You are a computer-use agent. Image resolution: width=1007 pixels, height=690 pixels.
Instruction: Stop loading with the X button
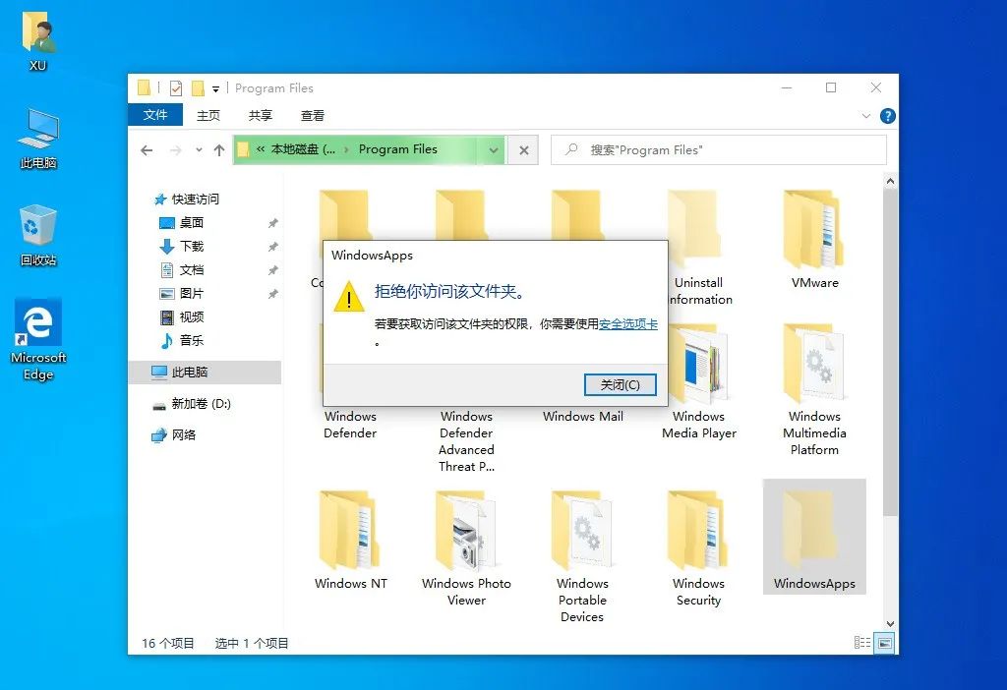523,150
